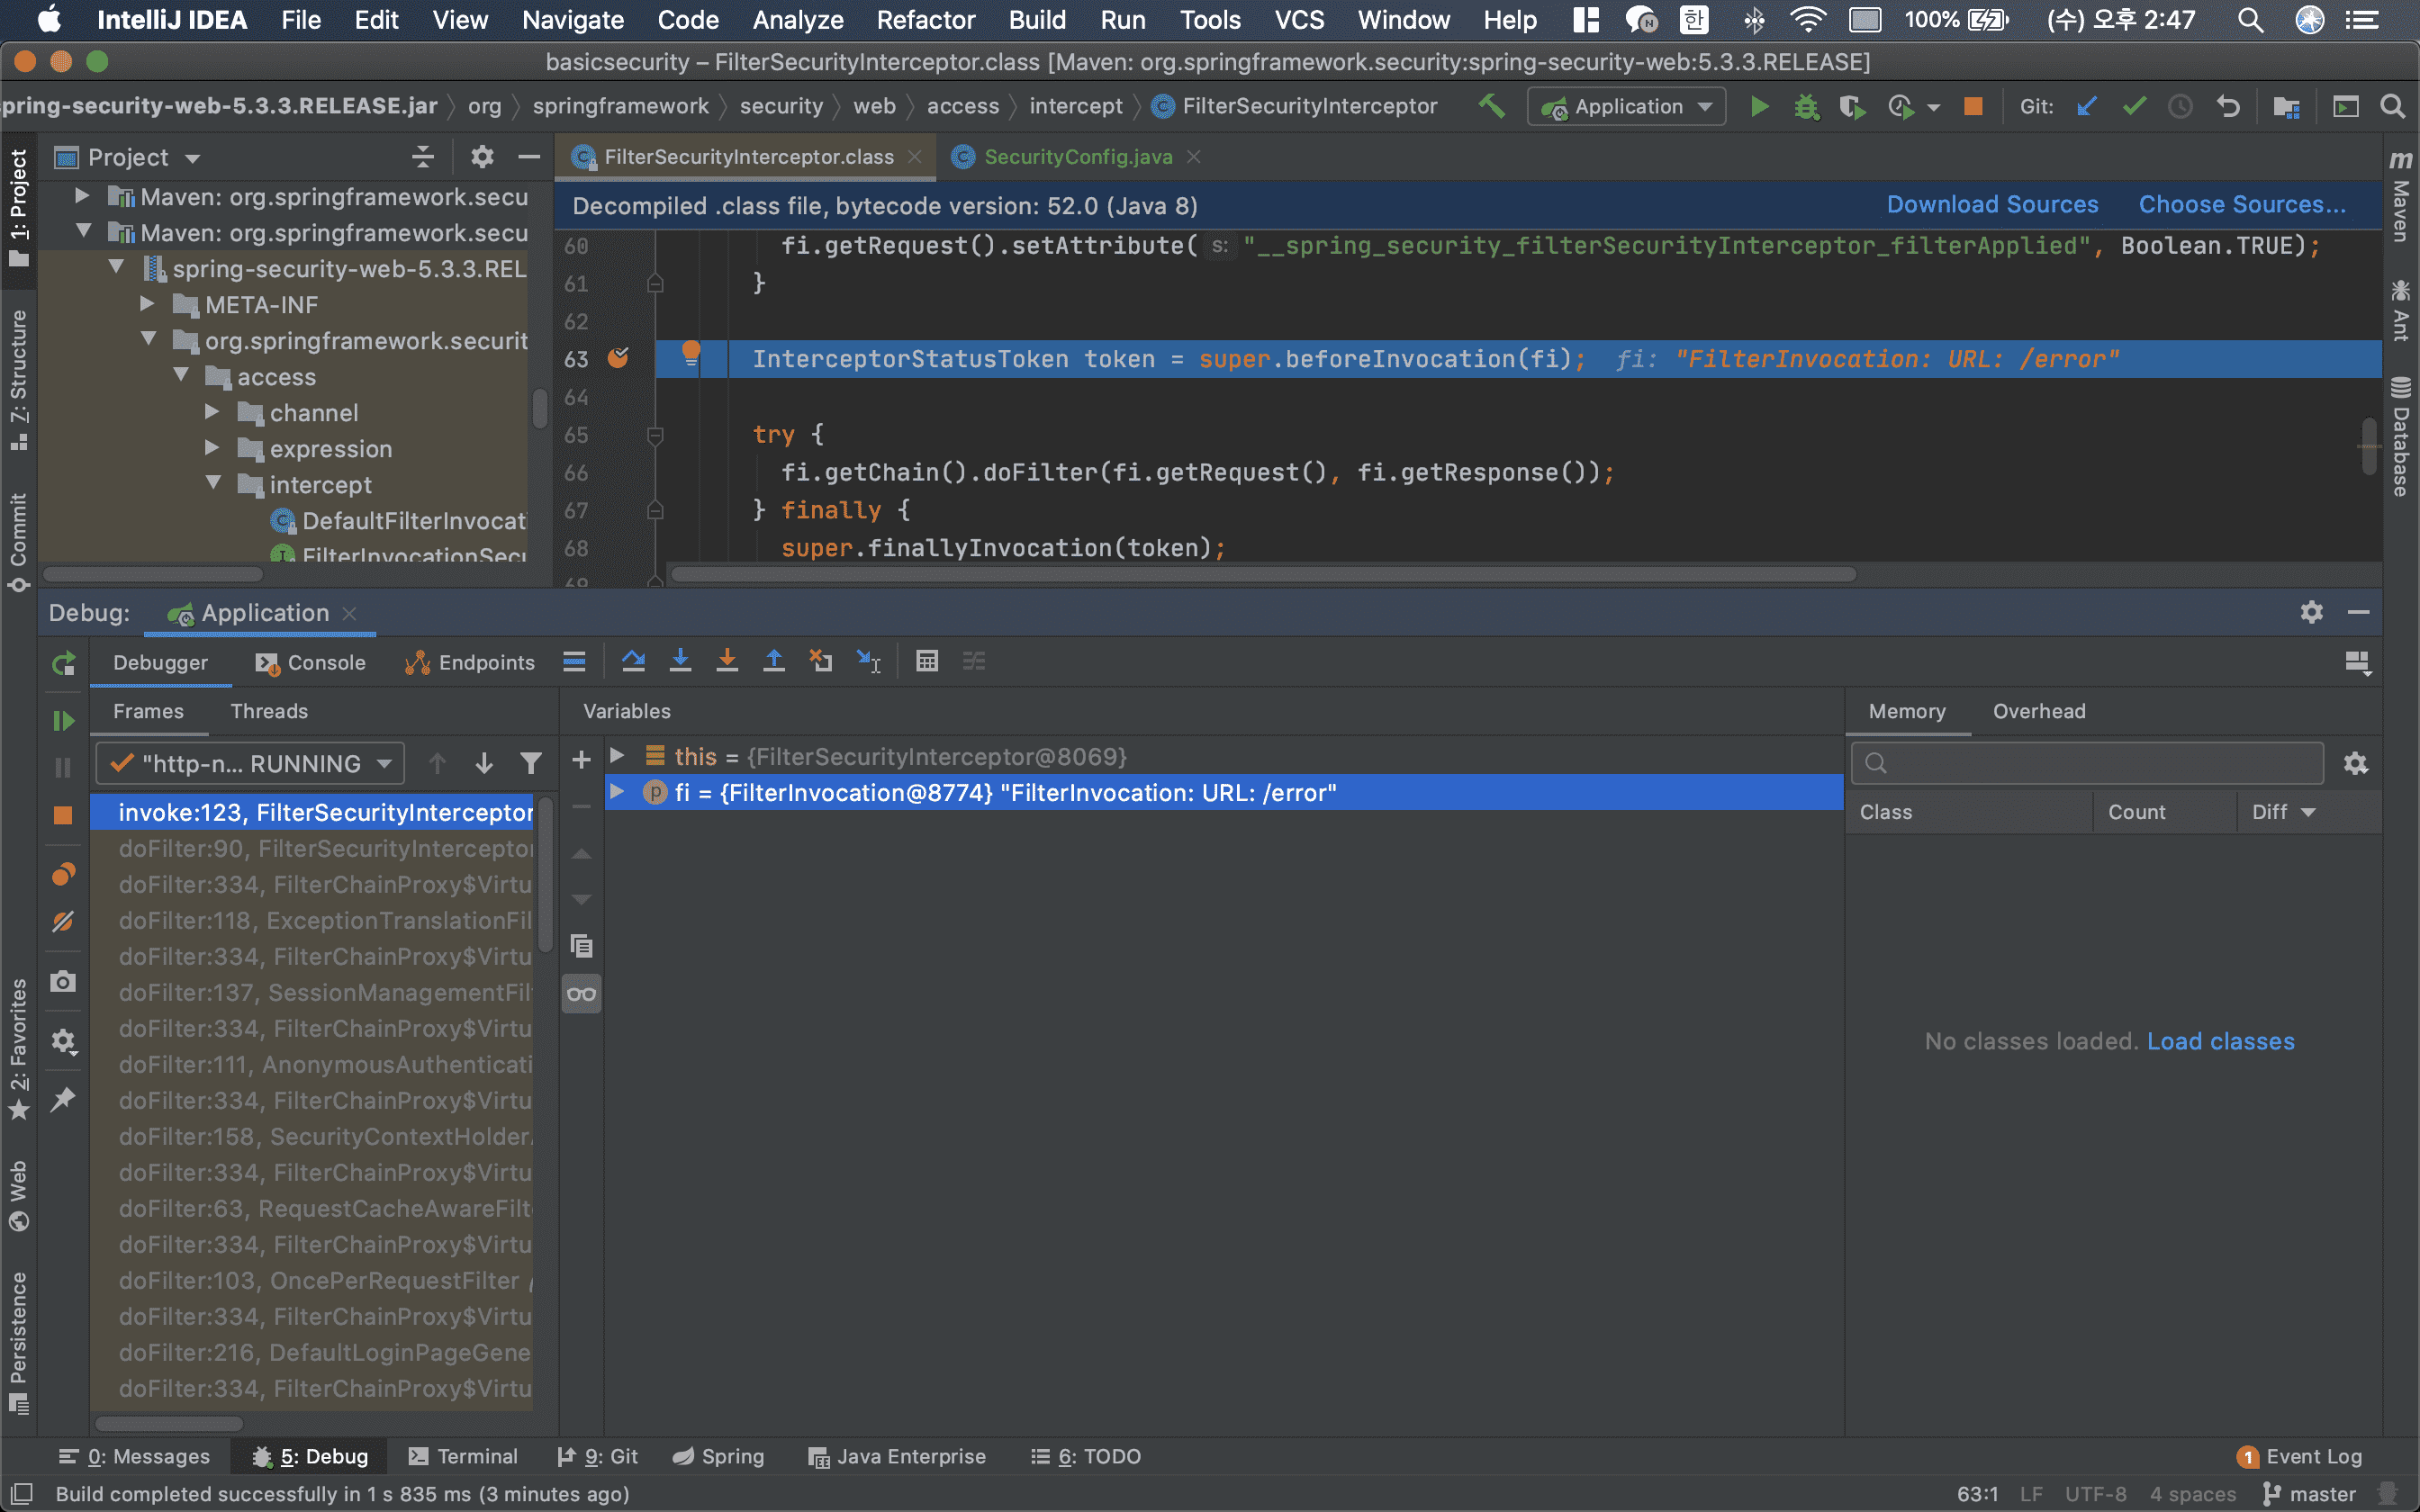This screenshot has width=2420, height=1512.
Task: Open the Spring tool window button
Action: tap(718, 1456)
